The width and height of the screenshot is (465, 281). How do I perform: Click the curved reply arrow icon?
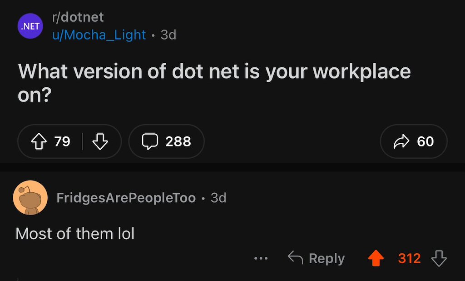296,258
